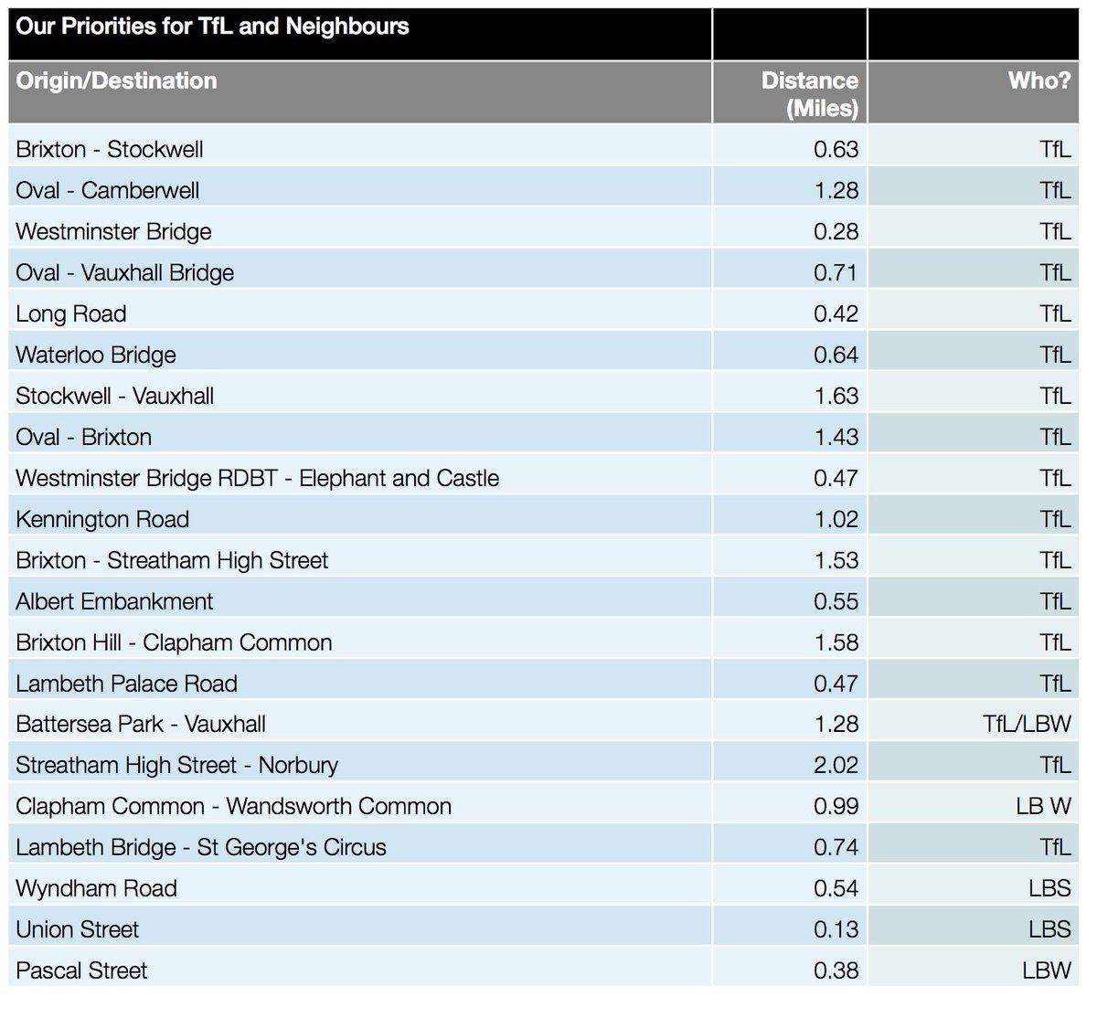The width and height of the screenshot is (1097, 1018).
Task: Select the 1.63 distance value
Action: pos(836,396)
